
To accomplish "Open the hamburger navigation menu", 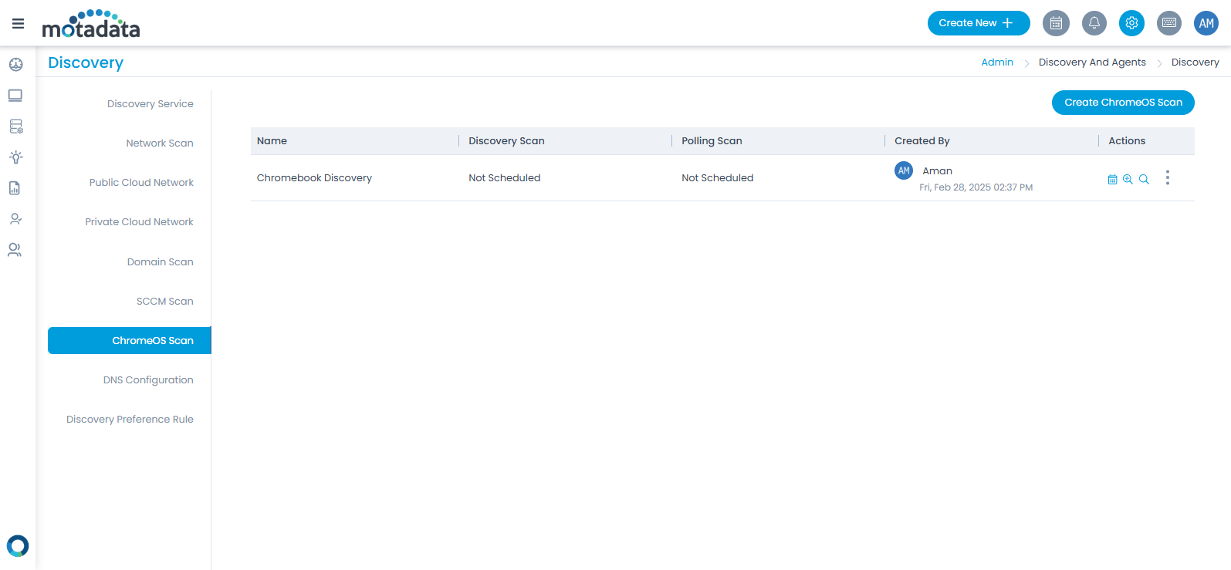I will tap(18, 24).
